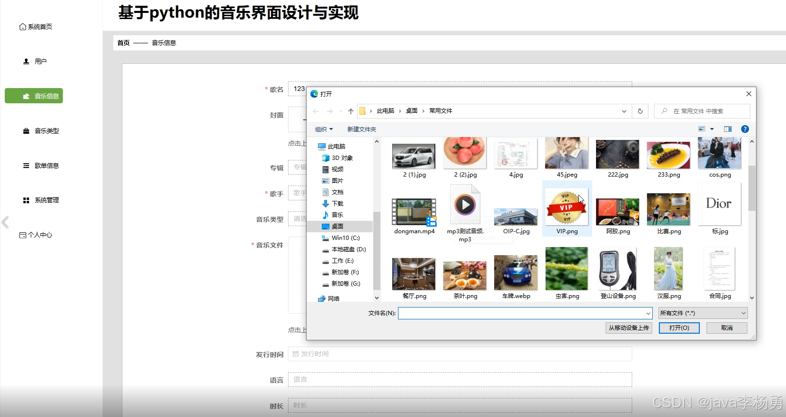Viewport: 786px width, 417px height.
Task: Open the view options dropdown arrow
Action: 712,129
